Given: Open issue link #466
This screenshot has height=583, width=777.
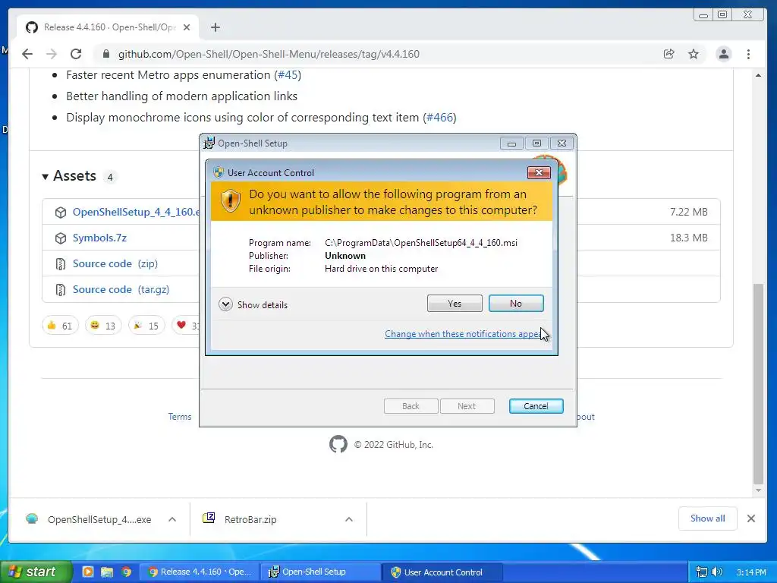Looking at the screenshot, I should 439,118.
